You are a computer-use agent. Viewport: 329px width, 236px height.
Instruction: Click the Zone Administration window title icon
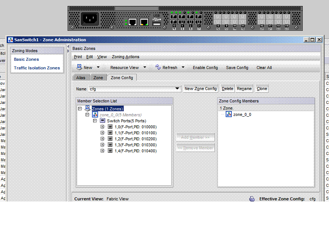click(11, 40)
